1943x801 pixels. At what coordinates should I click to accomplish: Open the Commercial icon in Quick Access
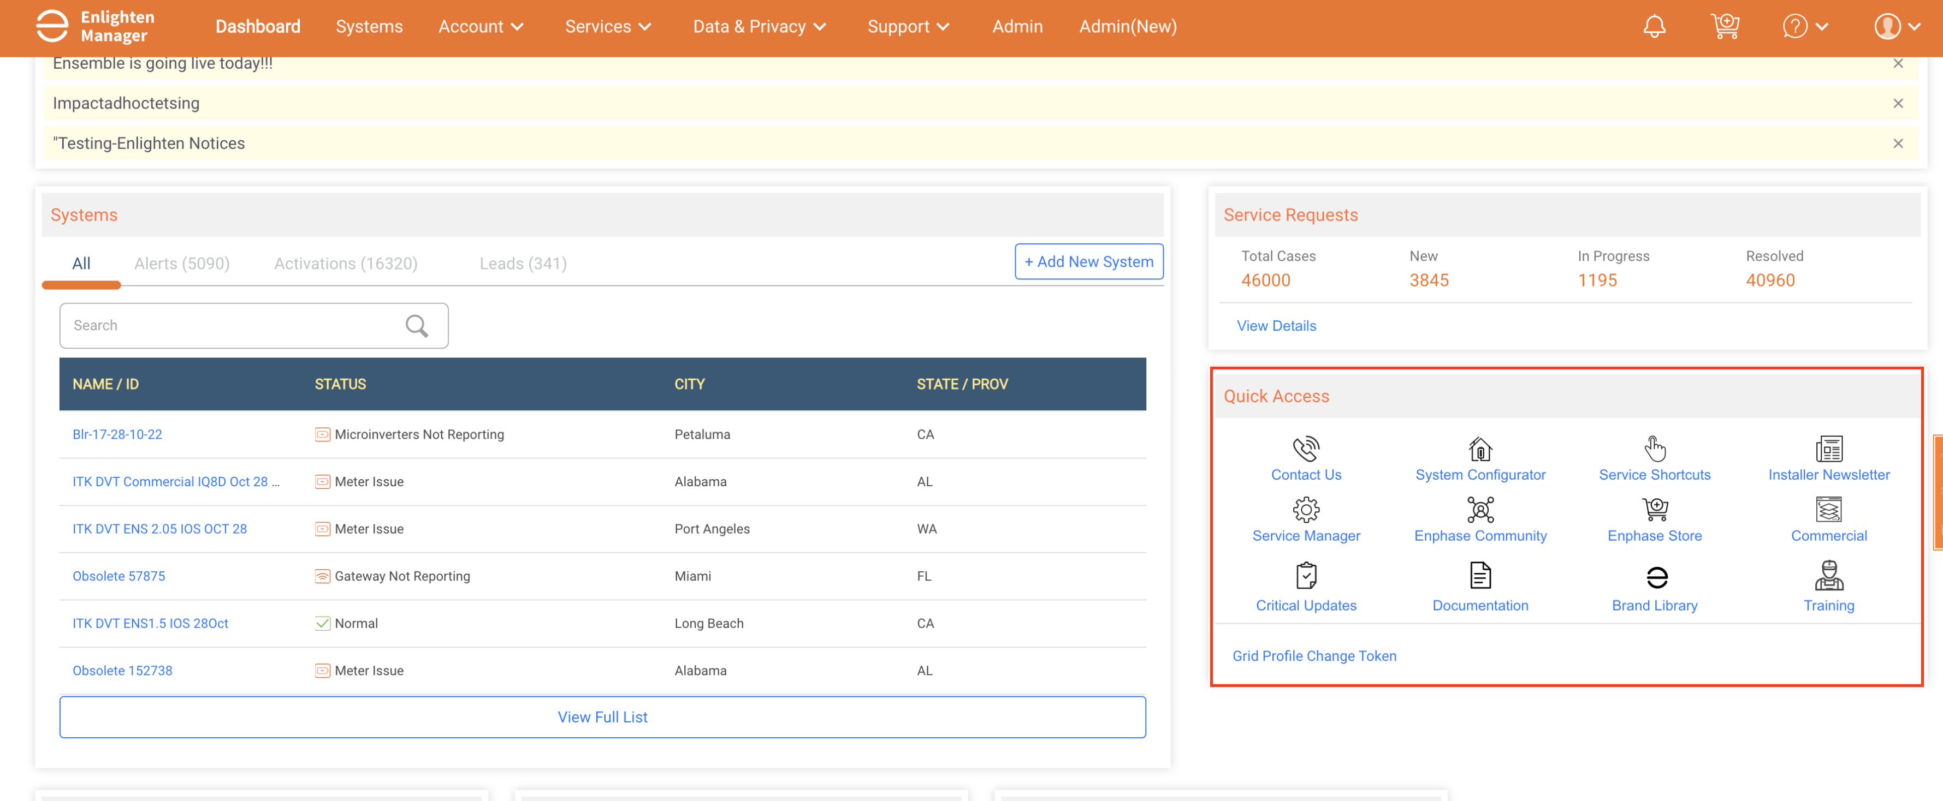click(x=1828, y=510)
